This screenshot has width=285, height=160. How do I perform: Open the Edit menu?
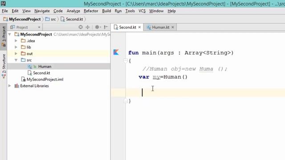coord(15,11)
